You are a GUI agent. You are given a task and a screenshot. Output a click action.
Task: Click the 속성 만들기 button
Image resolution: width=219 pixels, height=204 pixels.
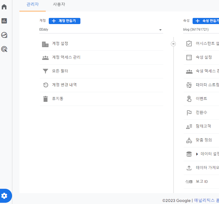point(206,21)
